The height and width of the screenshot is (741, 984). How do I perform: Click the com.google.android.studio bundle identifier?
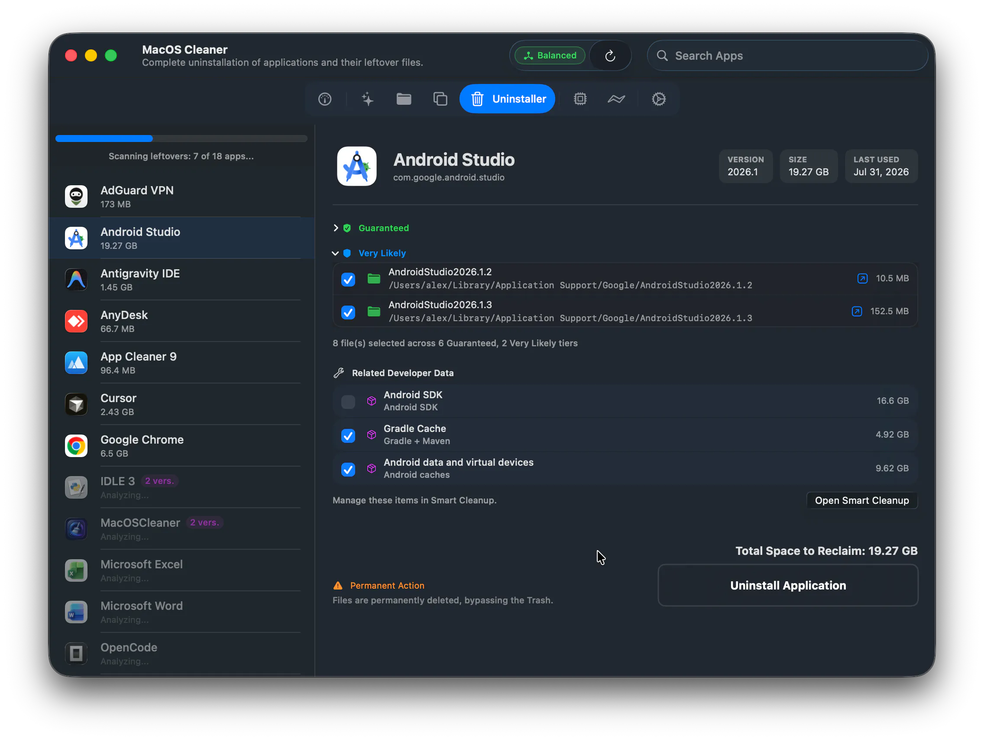pyautogui.click(x=448, y=177)
